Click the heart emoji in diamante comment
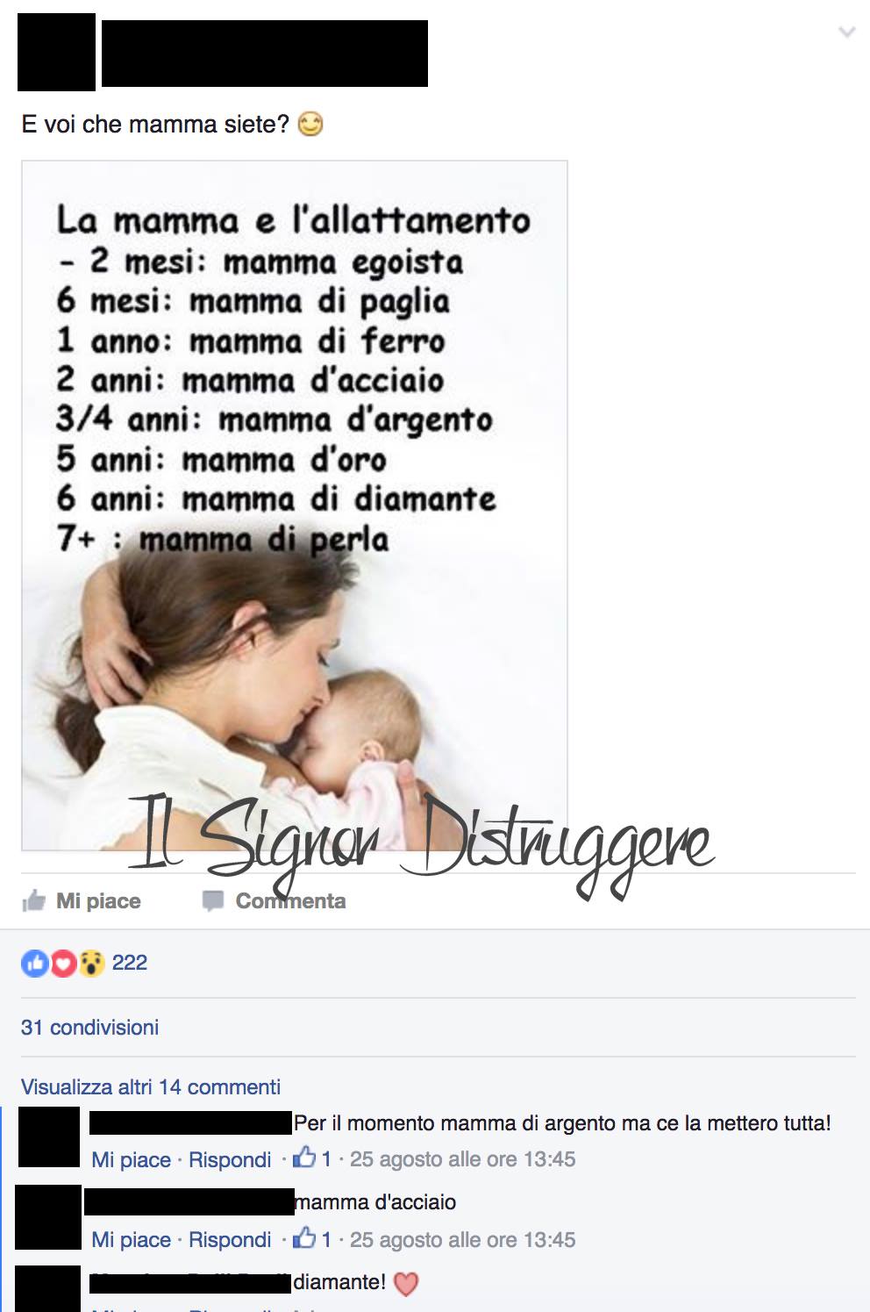870x1312 pixels. click(x=406, y=1284)
